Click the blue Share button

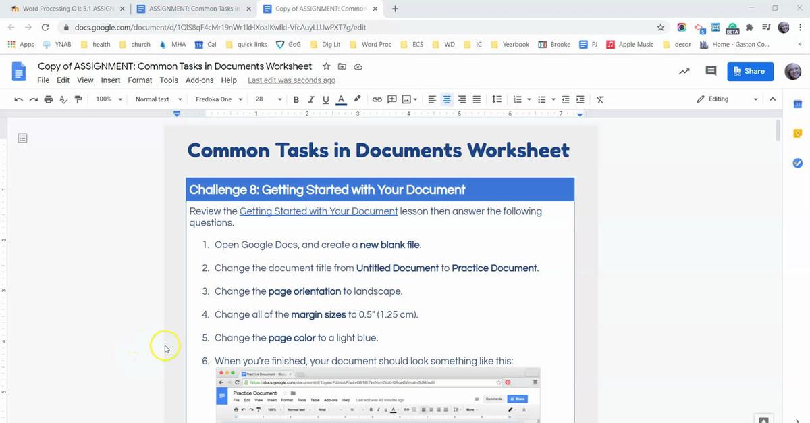coord(750,71)
